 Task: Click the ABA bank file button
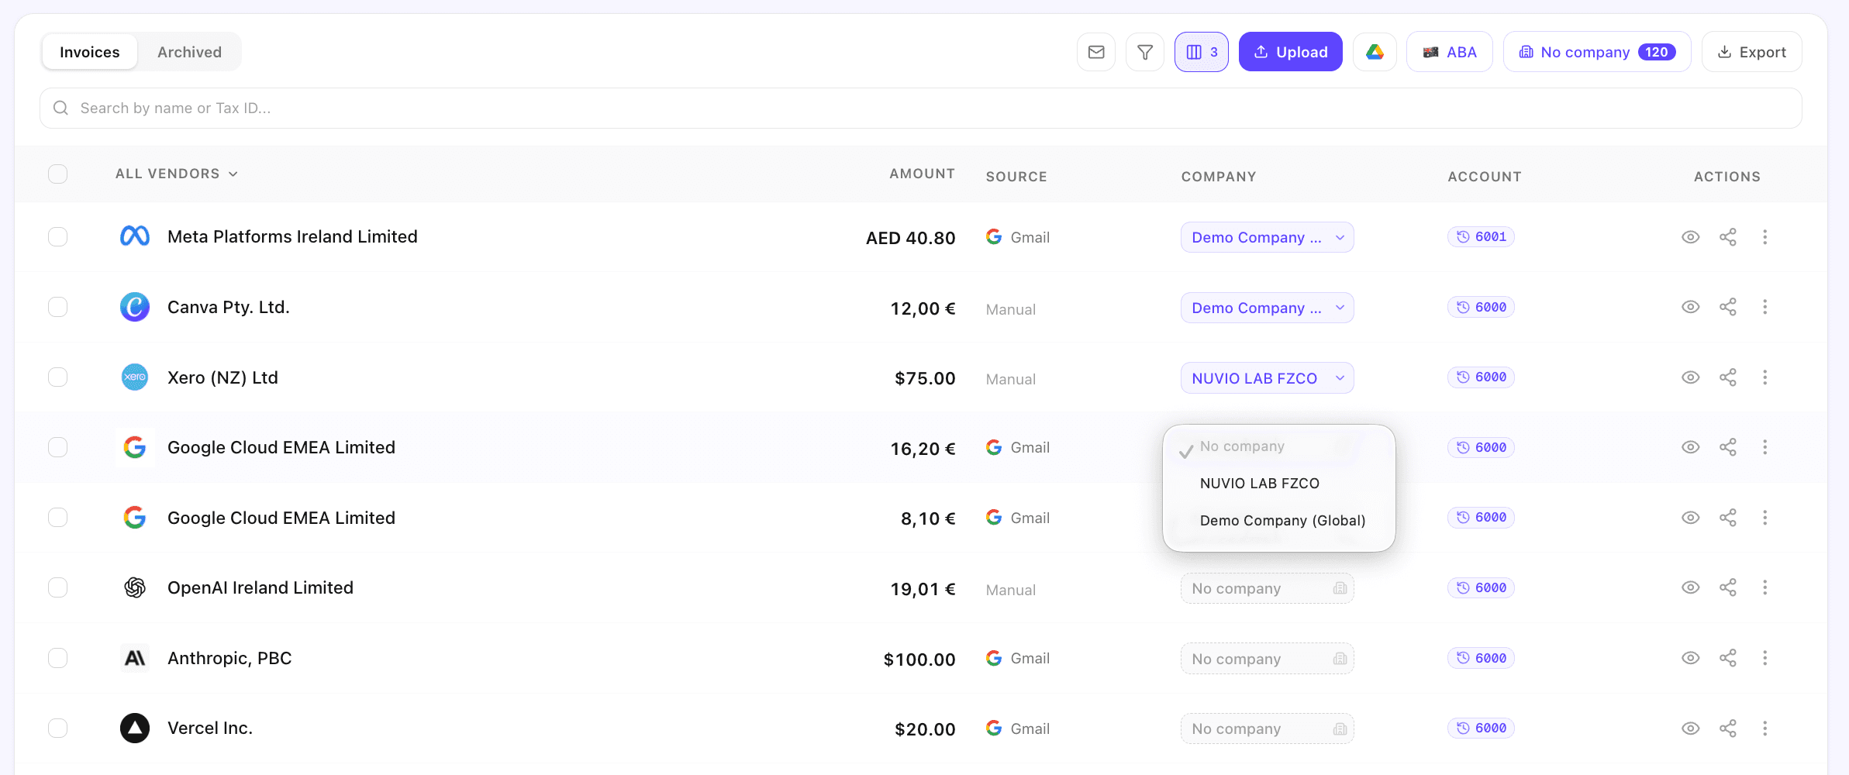pyautogui.click(x=1449, y=52)
